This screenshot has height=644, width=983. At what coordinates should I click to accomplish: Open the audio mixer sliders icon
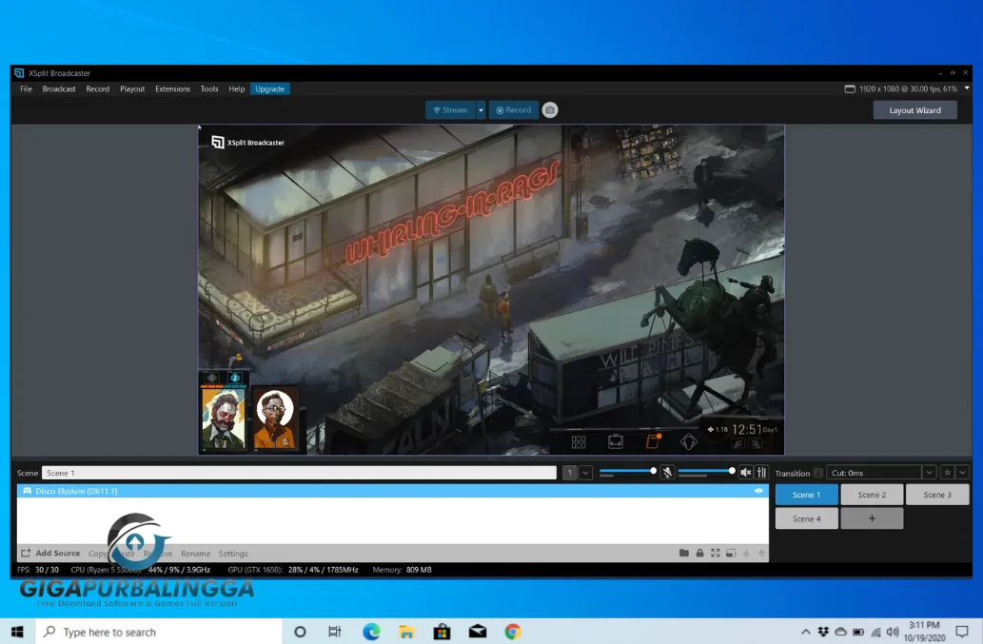pyautogui.click(x=761, y=473)
